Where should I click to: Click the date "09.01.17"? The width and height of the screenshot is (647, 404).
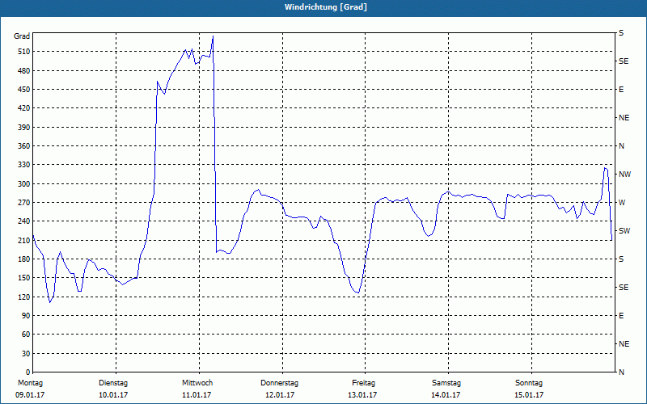click(30, 395)
